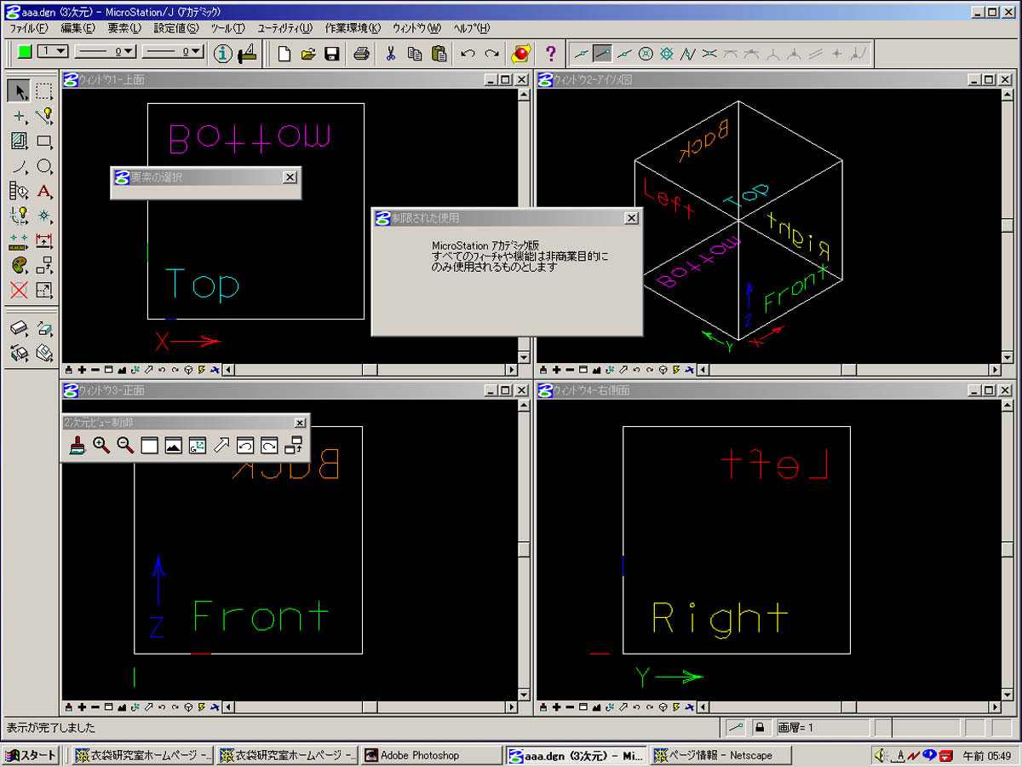Start AccuDraw from the primary toolbar
This screenshot has width=1022, height=767.
pyautogui.click(x=247, y=54)
